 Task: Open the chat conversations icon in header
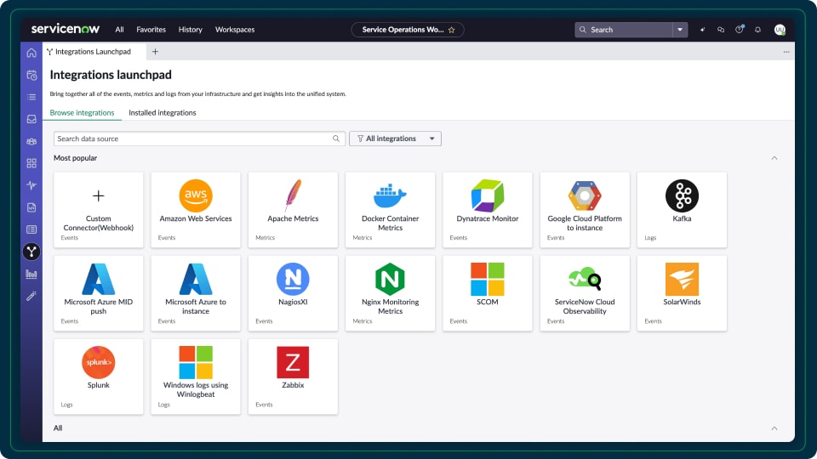point(721,30)
